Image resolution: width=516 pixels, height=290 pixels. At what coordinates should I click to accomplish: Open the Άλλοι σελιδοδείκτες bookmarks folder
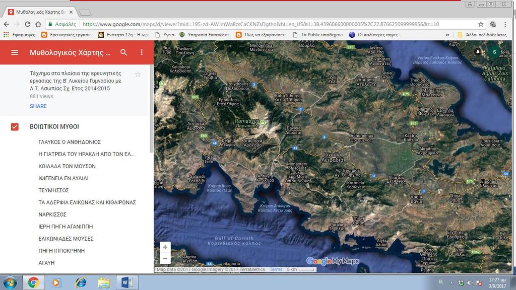pyautogui.click(x=482, y=35)
